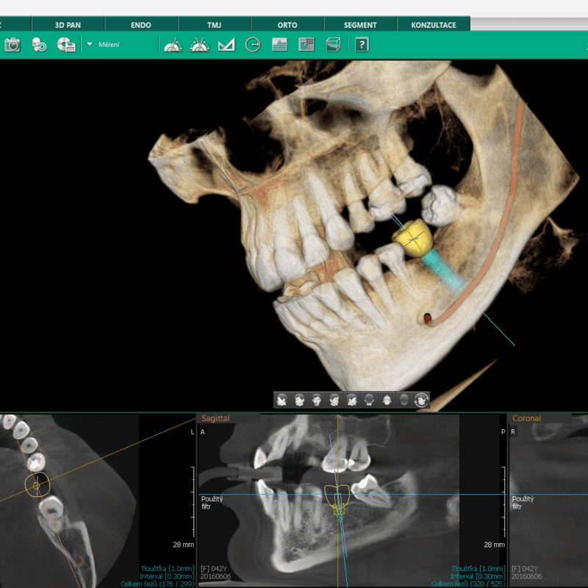Click the rotating head auto-spin icon
Viewport: 588px width, 588px height.
(x=421, y=400)
